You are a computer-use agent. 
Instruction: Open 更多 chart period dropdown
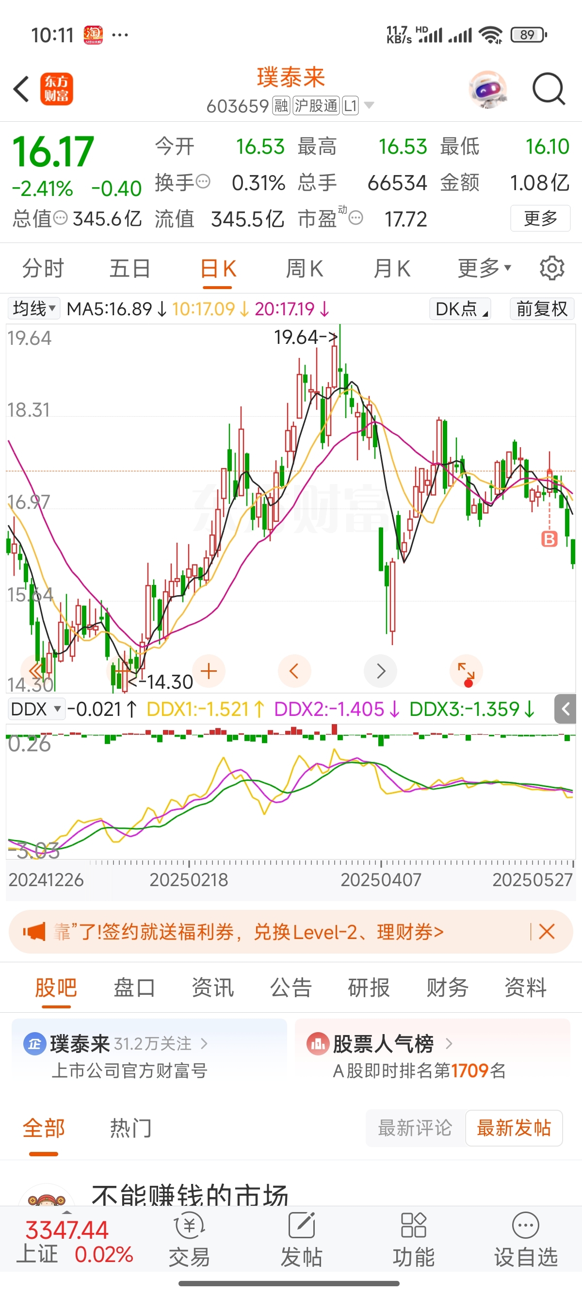[x=484, y=268]
